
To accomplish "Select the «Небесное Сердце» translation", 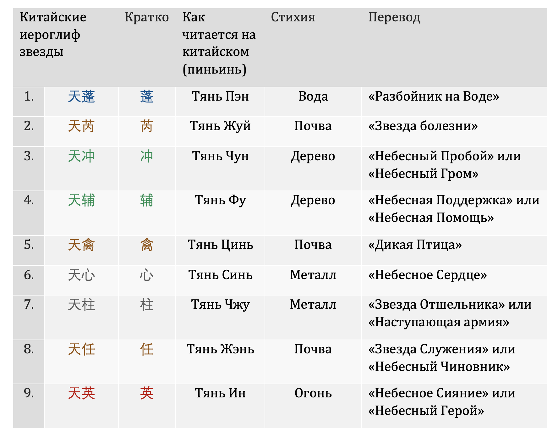I will point(428,275).
